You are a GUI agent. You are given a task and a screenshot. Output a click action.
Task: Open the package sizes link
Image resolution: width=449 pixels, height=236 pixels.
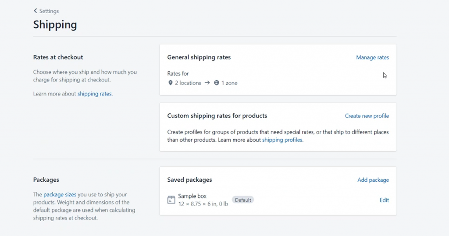[60, 194]
